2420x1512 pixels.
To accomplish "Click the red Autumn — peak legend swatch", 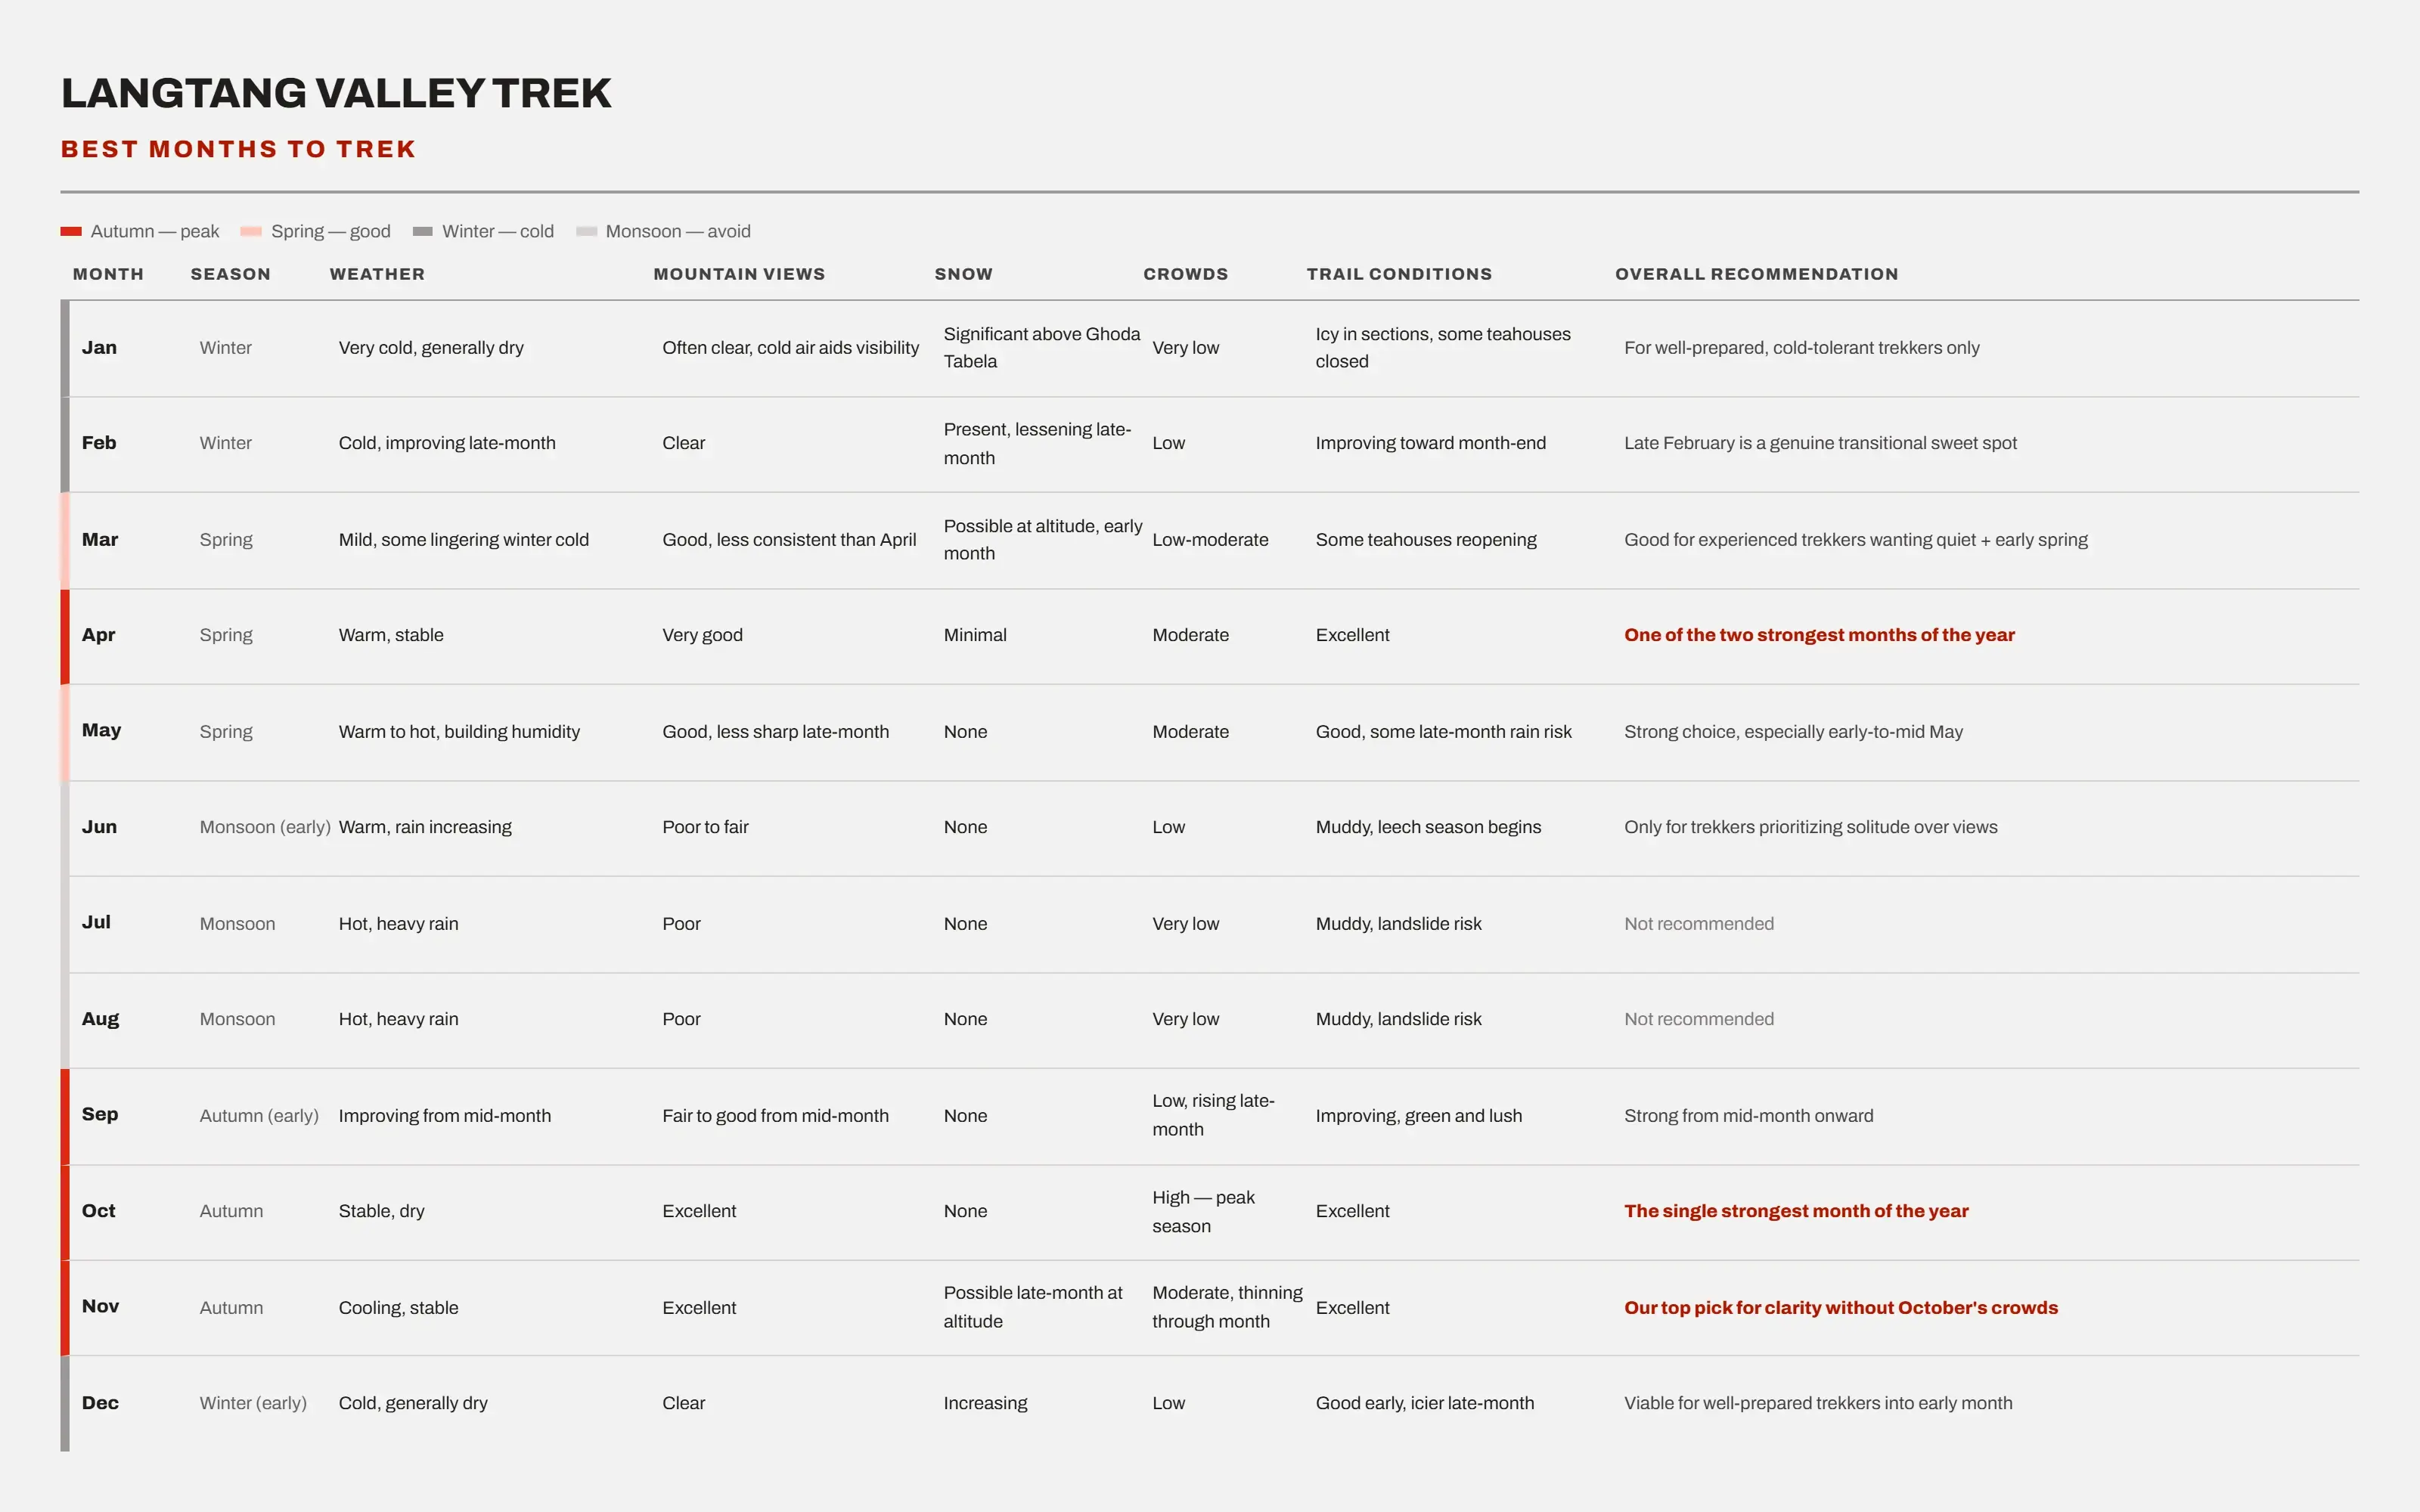I will pyautogui.click(x=71, y=232).
